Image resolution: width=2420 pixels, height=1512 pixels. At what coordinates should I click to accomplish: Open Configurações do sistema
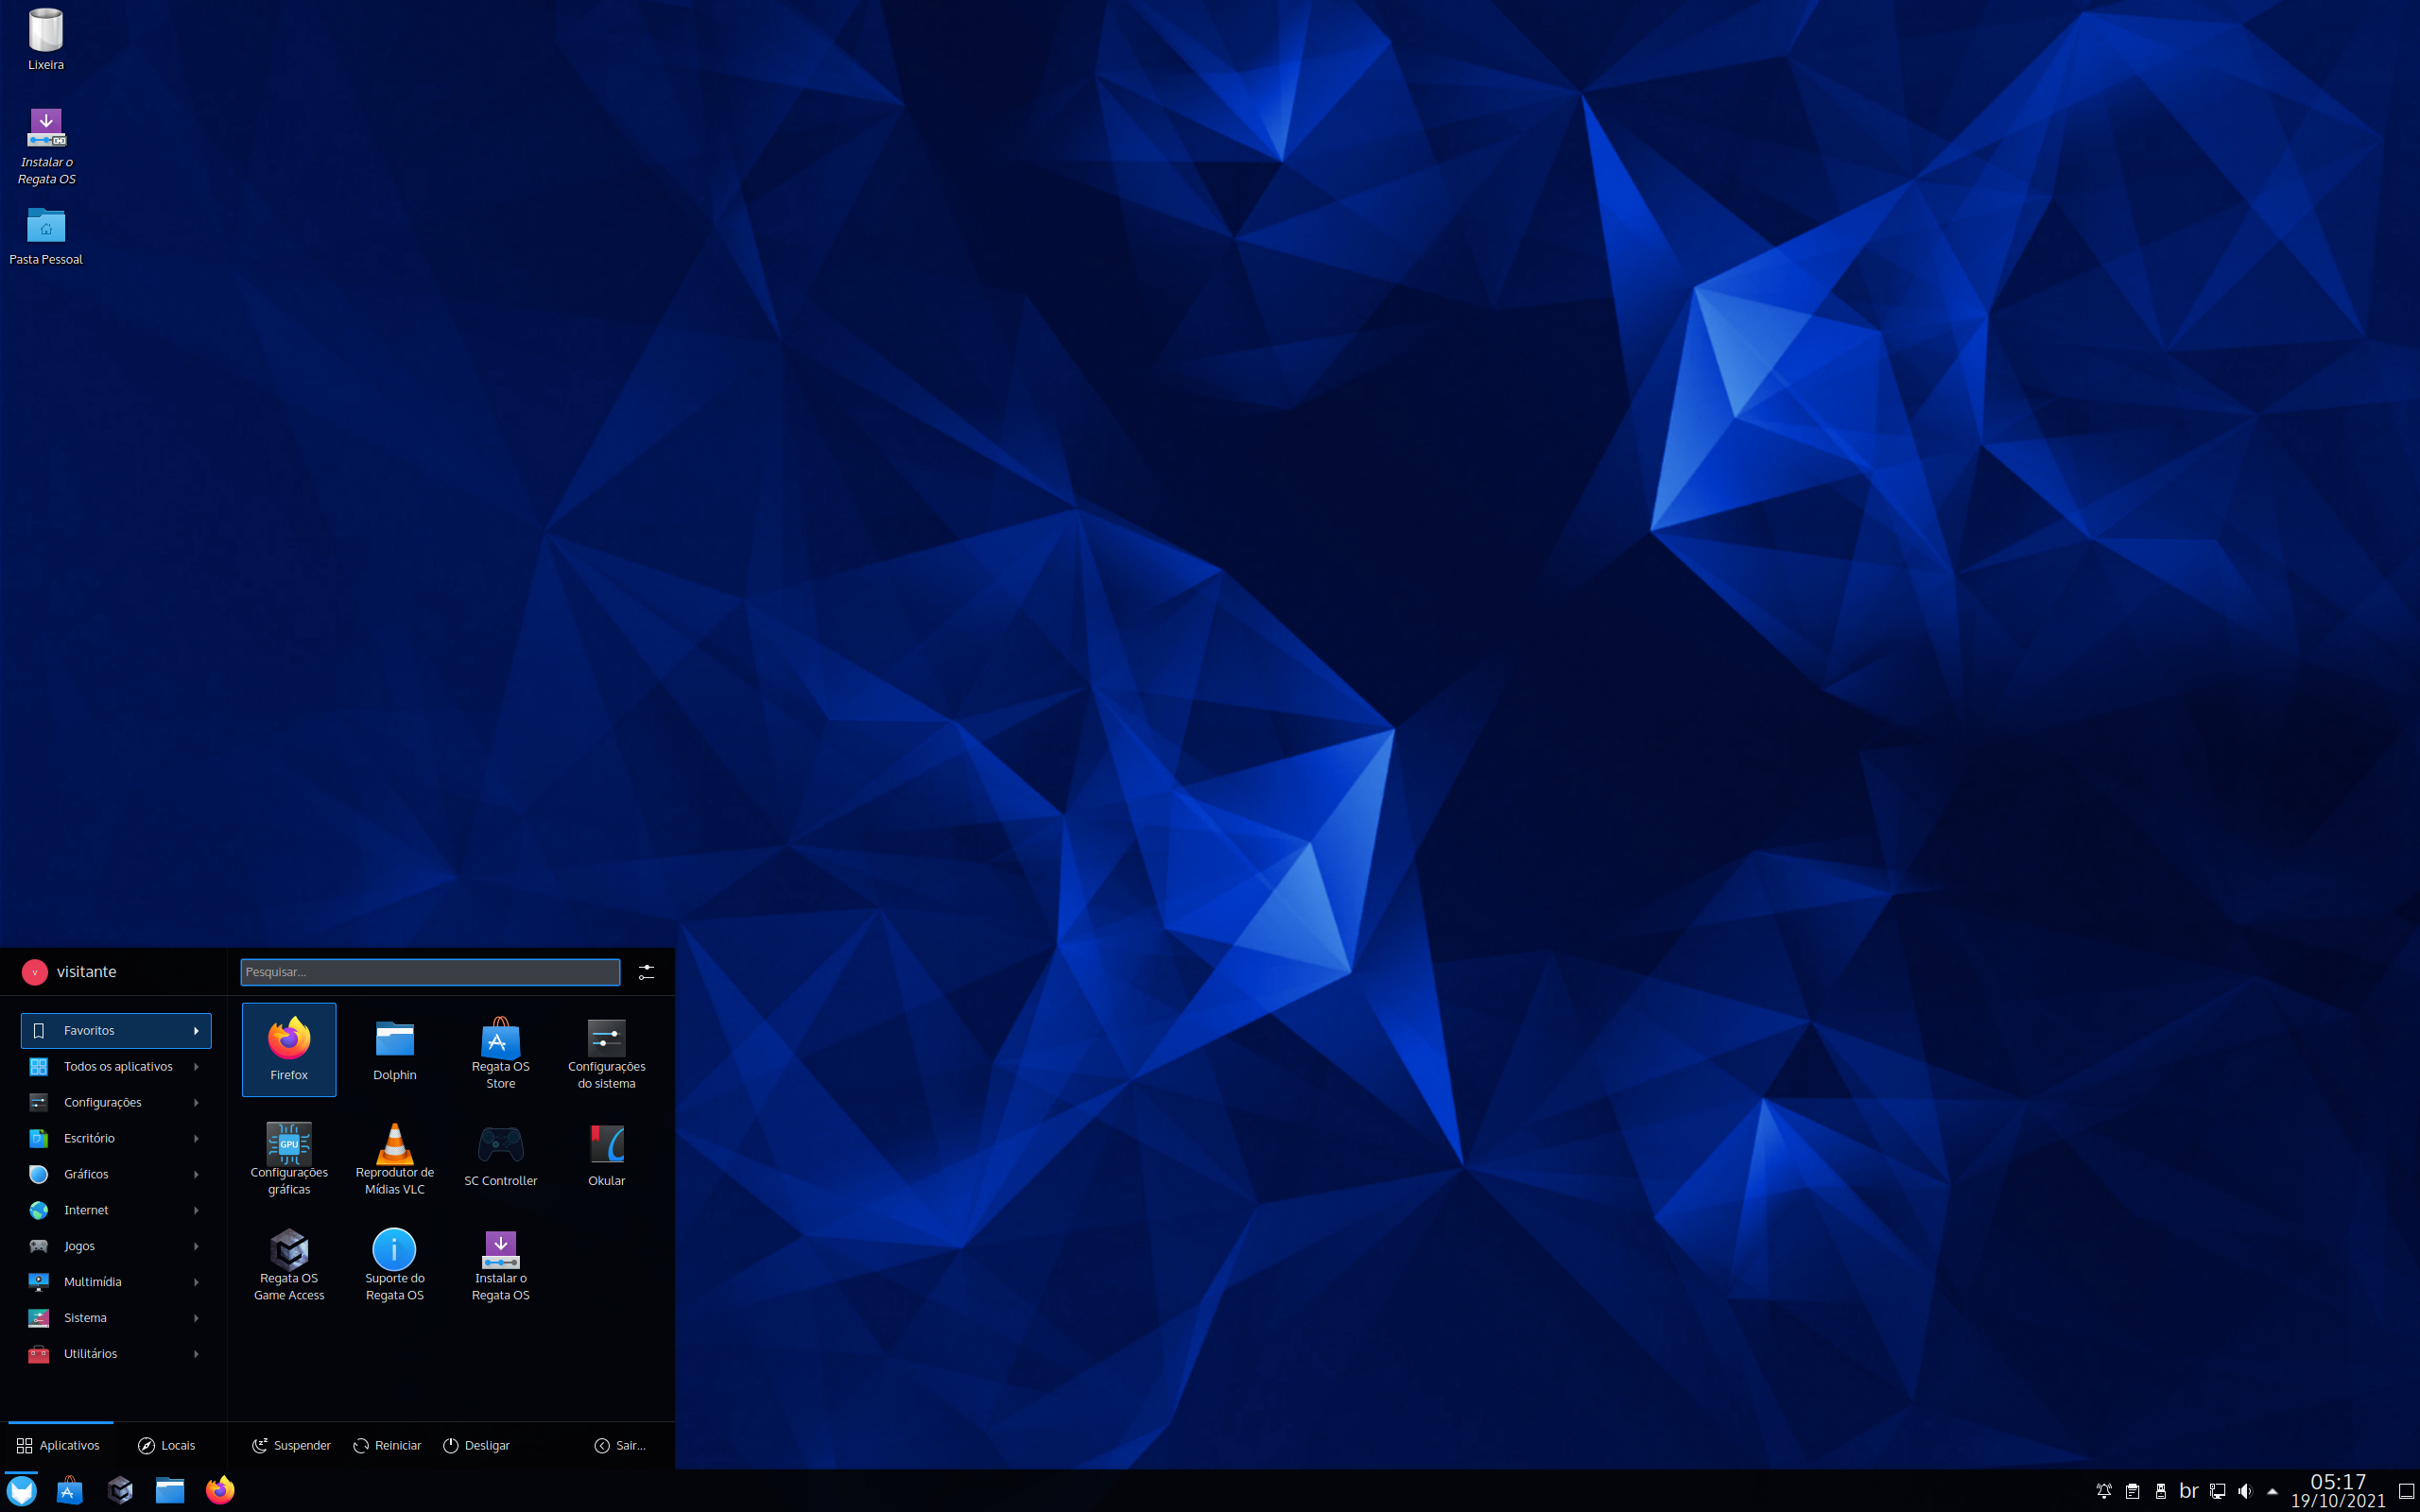607,1049
